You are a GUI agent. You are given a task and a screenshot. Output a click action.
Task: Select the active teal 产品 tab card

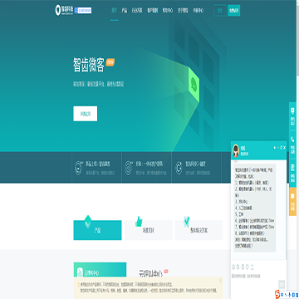tap(97, 230)
